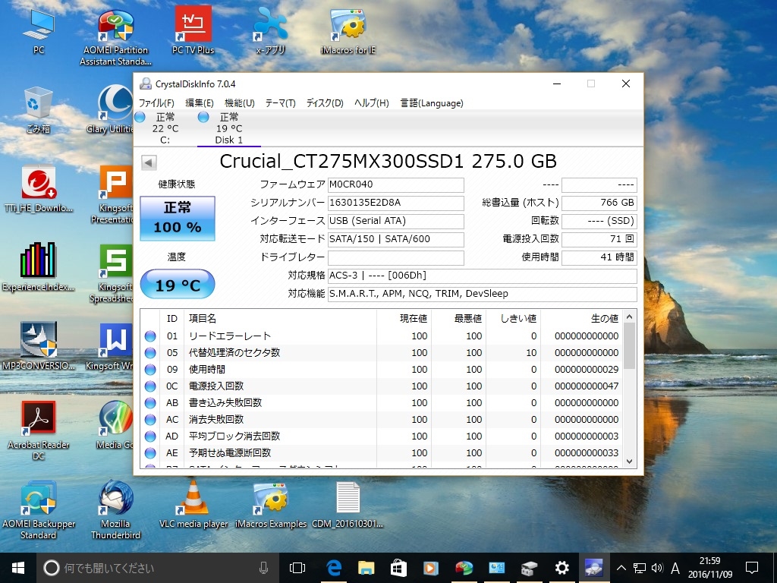Image resolution: width=777 pixels, height=583 pixels.
Task: Launch Mozilla Thunderbird shortcut
Action: [x=115, y=509]
